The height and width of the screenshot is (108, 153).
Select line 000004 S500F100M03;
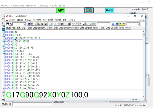point(23,41)
